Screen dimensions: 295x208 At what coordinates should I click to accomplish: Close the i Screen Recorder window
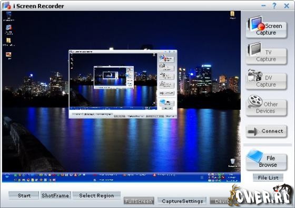[287, 6]
